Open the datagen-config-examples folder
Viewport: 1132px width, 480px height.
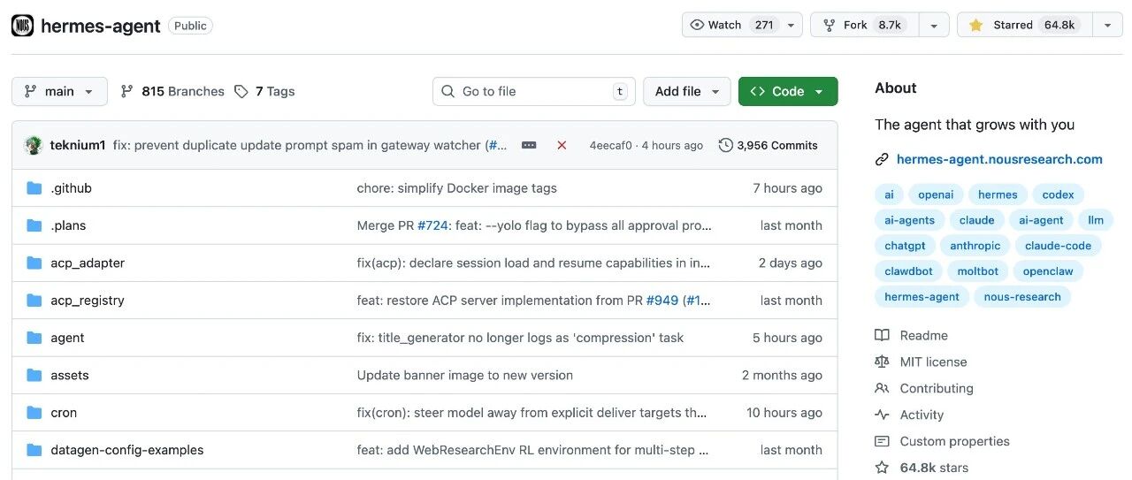pos(127,450)
